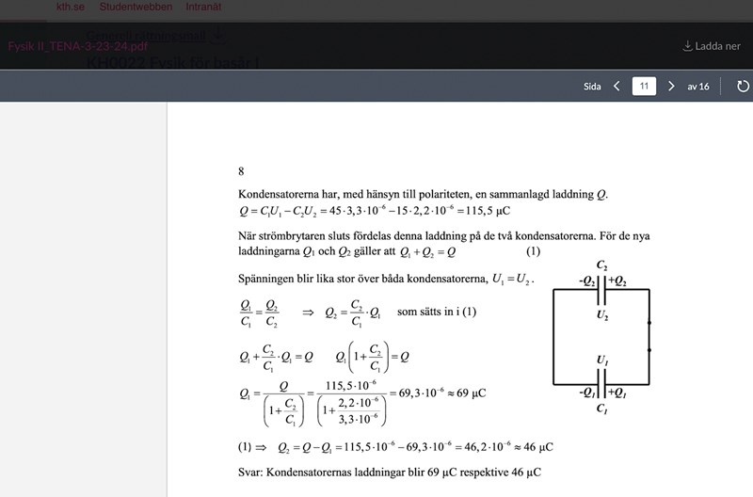The width and height of the screenshot is (753, 497).
Task: Click the C2 capacitor label in the diagram
Action: point(601,266)
